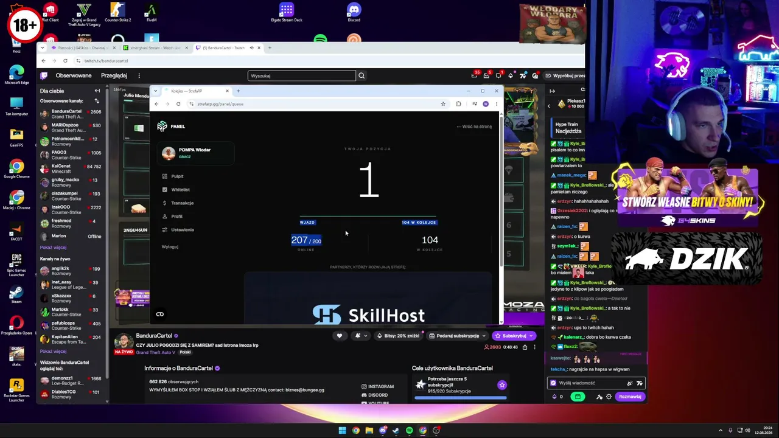Click Wyloguj to log out

[170, 247]
